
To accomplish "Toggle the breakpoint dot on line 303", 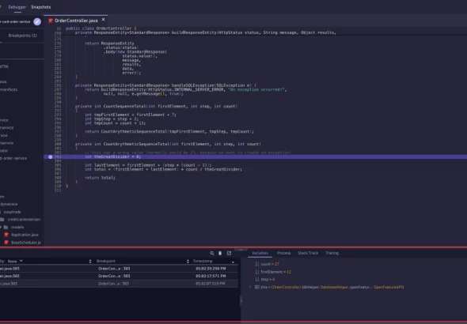I will (x=51, y=156).
